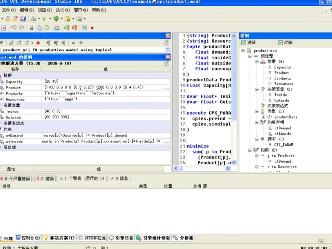Open the 帮助 menu
The height and width of the screenshot is (249, 332).
(99, 10)
